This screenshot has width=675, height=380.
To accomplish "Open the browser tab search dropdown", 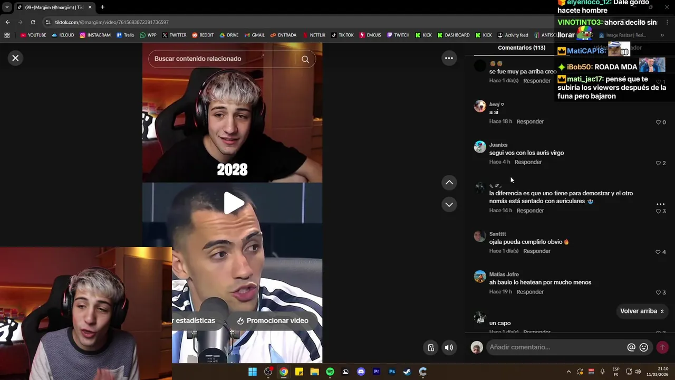I will [7, 7].
